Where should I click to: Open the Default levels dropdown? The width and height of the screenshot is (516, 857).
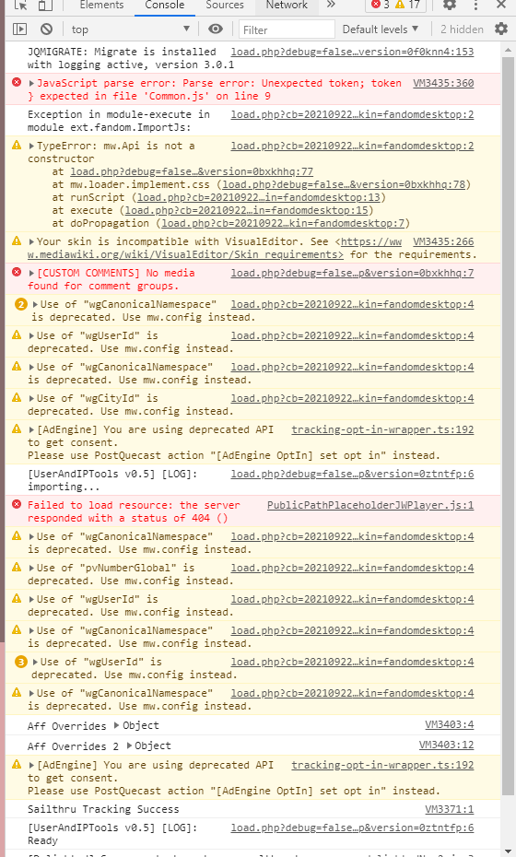[x=381, y=29]
